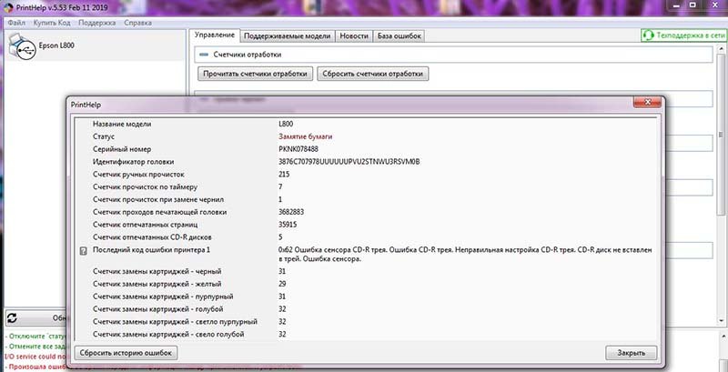Viewport: 728px width, 372px height.
Task: Click the help icon beside last error code
Action: coord(84,250)
